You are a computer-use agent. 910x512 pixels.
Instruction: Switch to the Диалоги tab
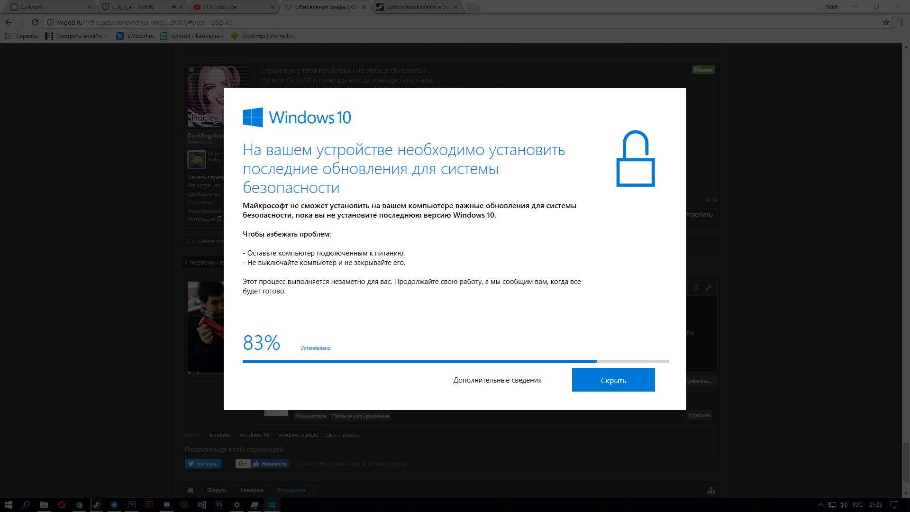coord(50,7)
